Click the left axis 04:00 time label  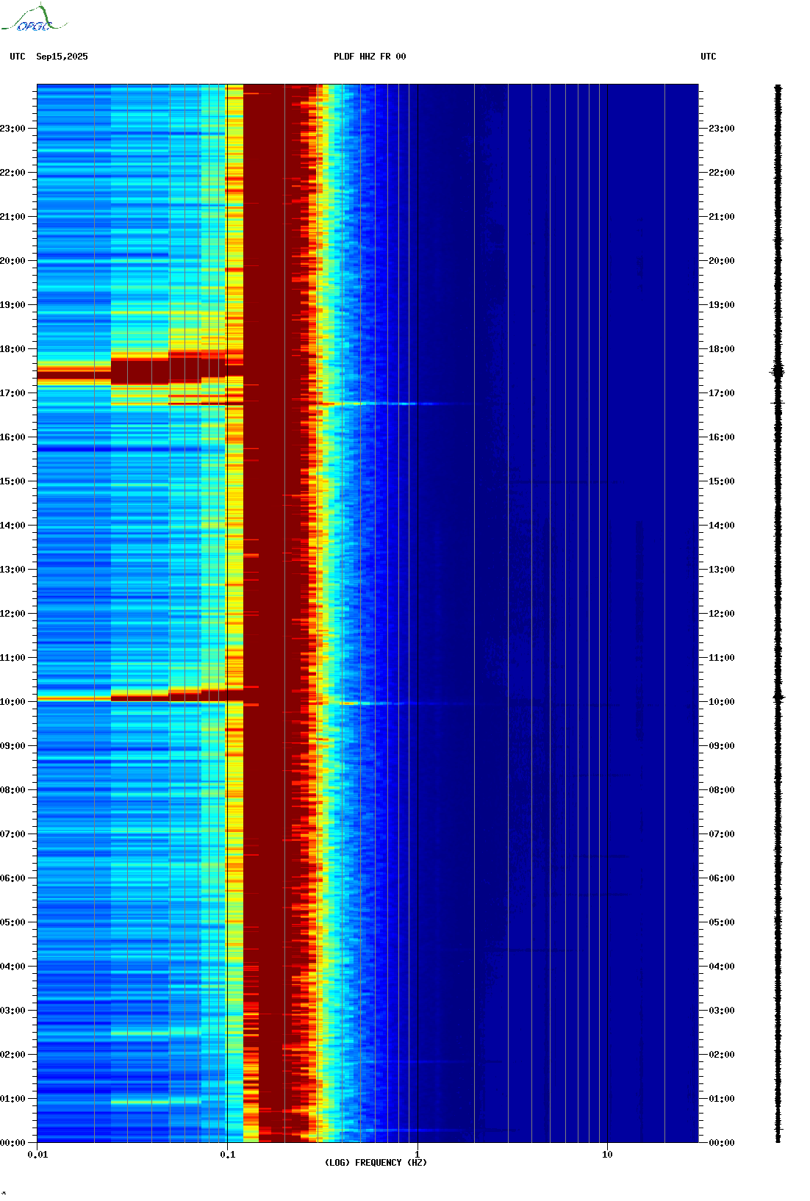(x=12, y=967)
